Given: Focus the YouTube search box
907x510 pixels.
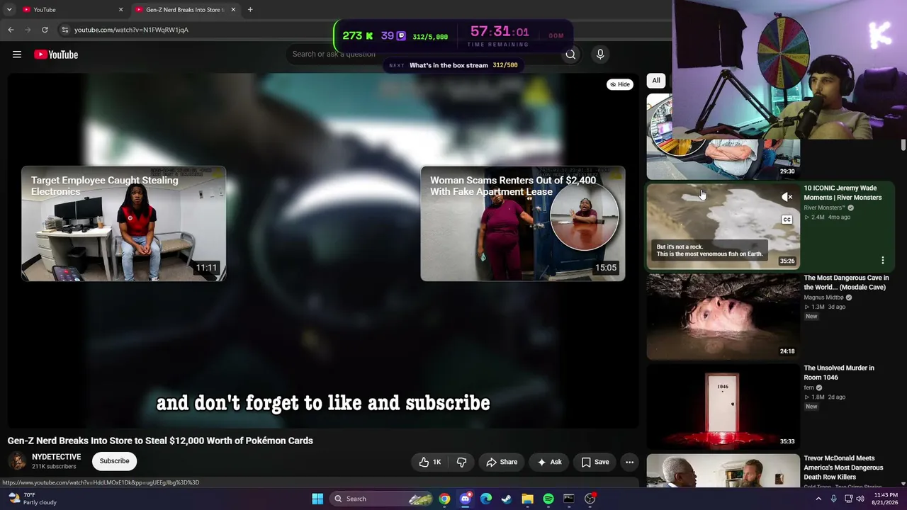Looking at the screenshot, I should [x=424, y=55].
